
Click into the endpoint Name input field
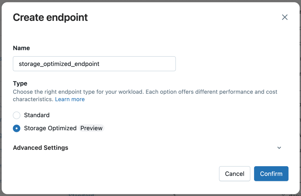94,64
